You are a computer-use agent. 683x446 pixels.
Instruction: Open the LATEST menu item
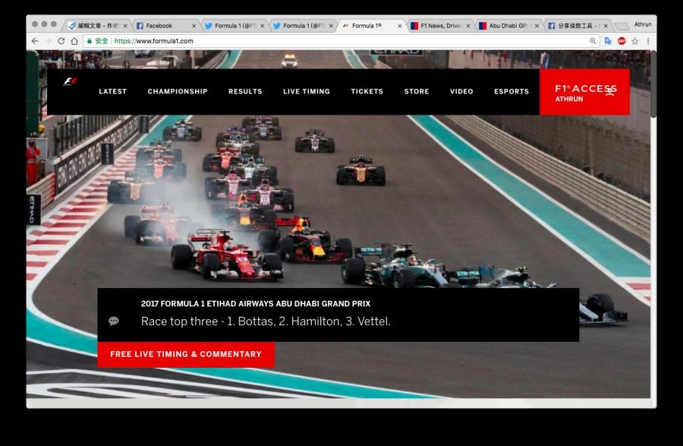click(x=113, y=91)
